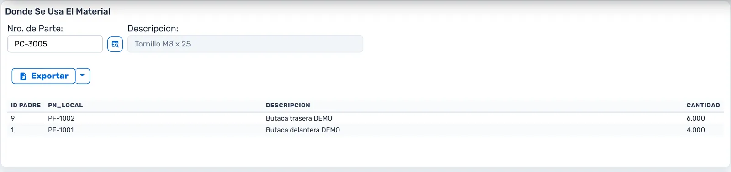Viewport: 731px width, 172px height.
Task: Click the ID padre cell with value 1
Action: click(x=12, y=130)
